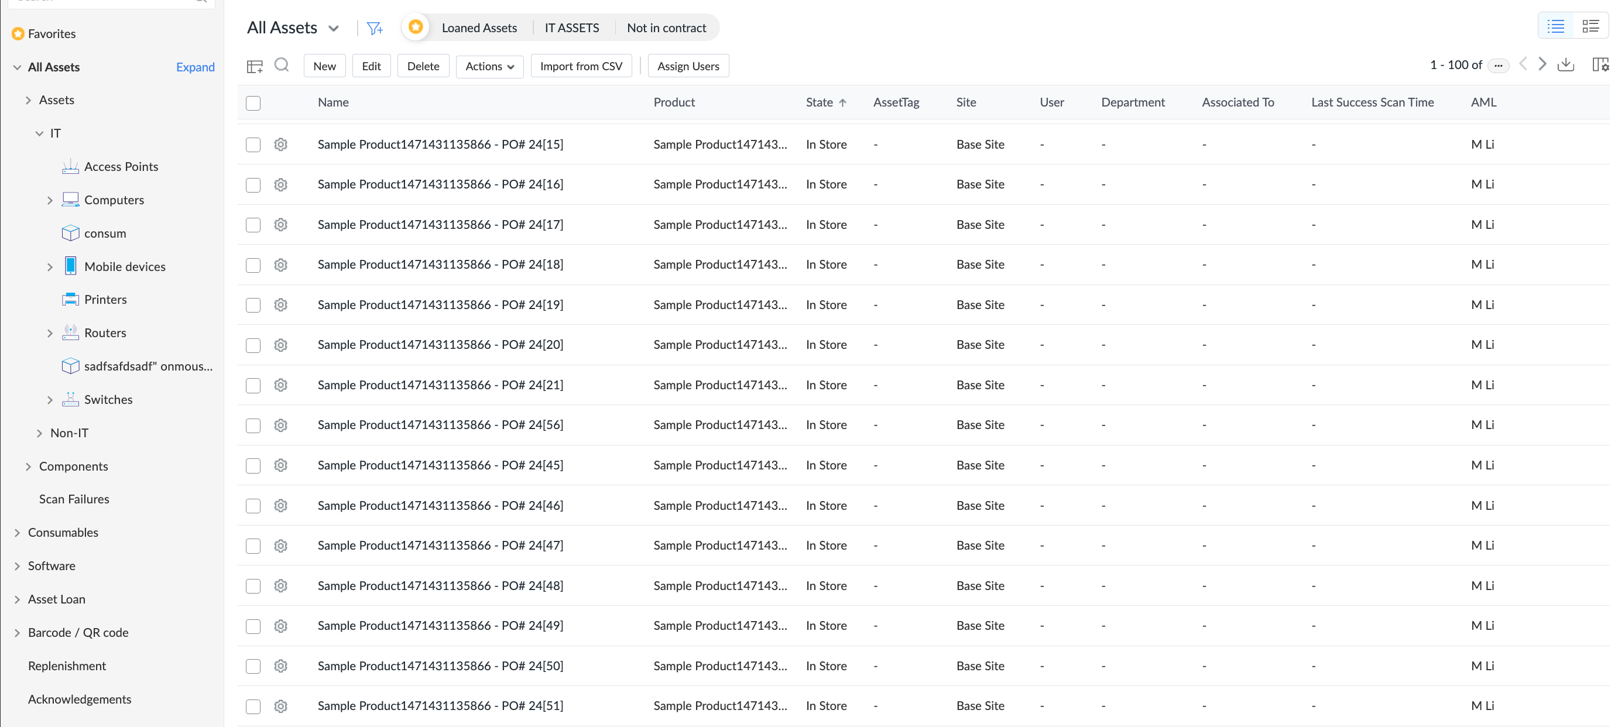Click the Computers monitor icon

(70, 200)
